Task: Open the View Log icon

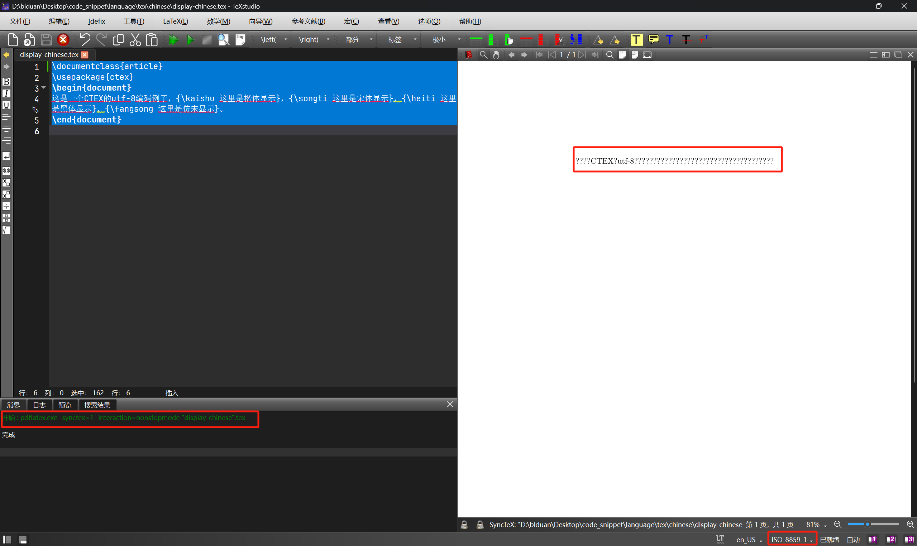Action: point(240,40)
